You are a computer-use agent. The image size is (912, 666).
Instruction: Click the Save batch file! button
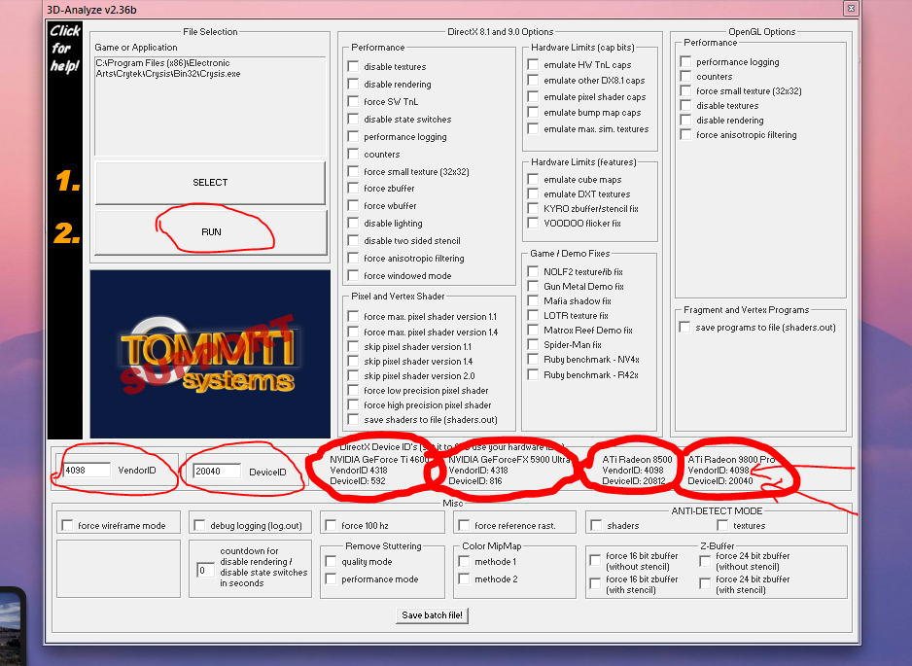[x=432, y=615]
